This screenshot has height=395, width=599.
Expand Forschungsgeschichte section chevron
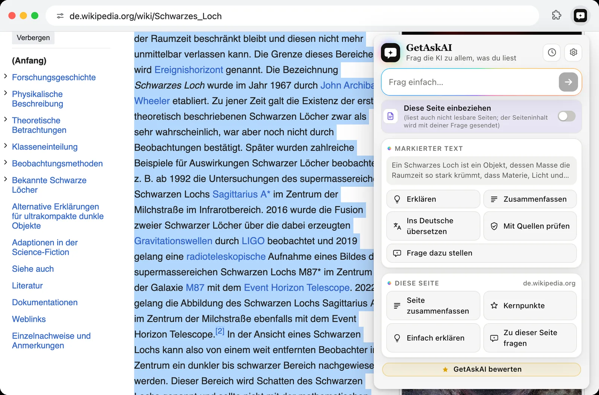[x=6, y=76]
